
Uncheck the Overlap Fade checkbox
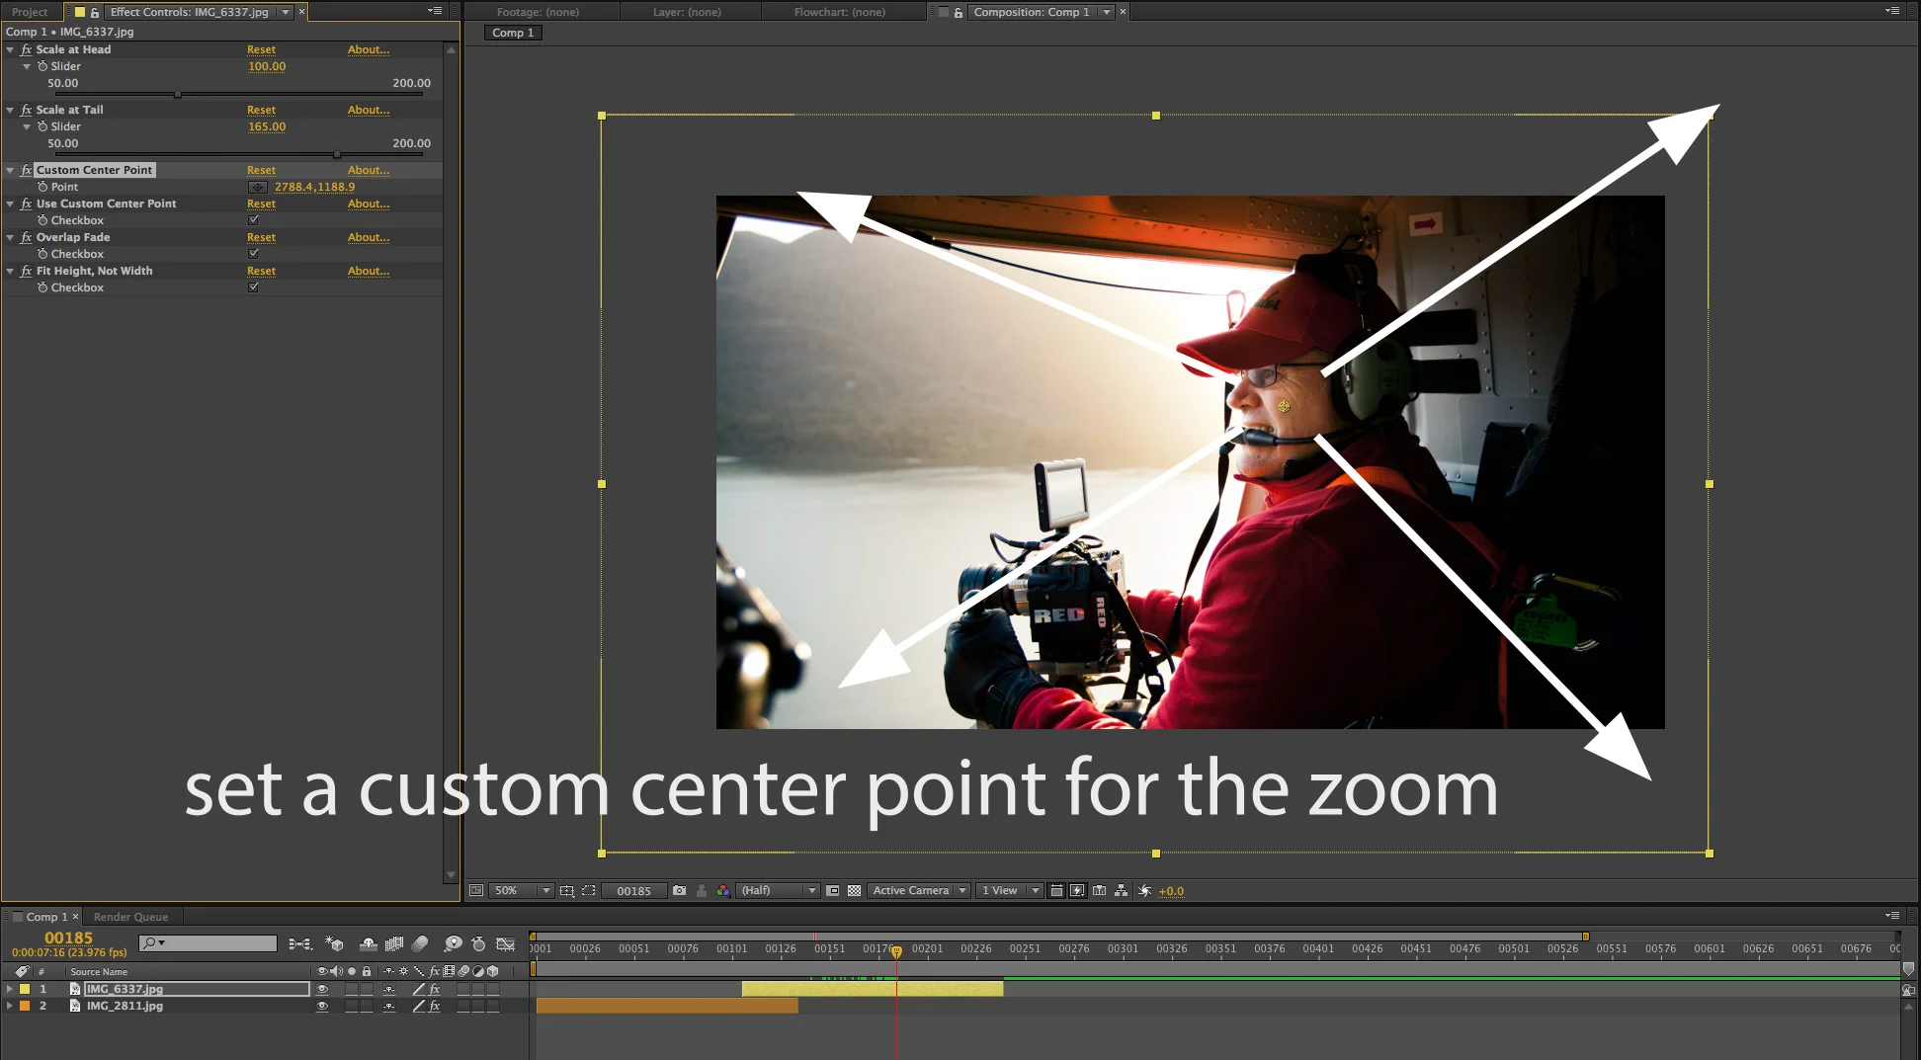[x=254, y=254]
